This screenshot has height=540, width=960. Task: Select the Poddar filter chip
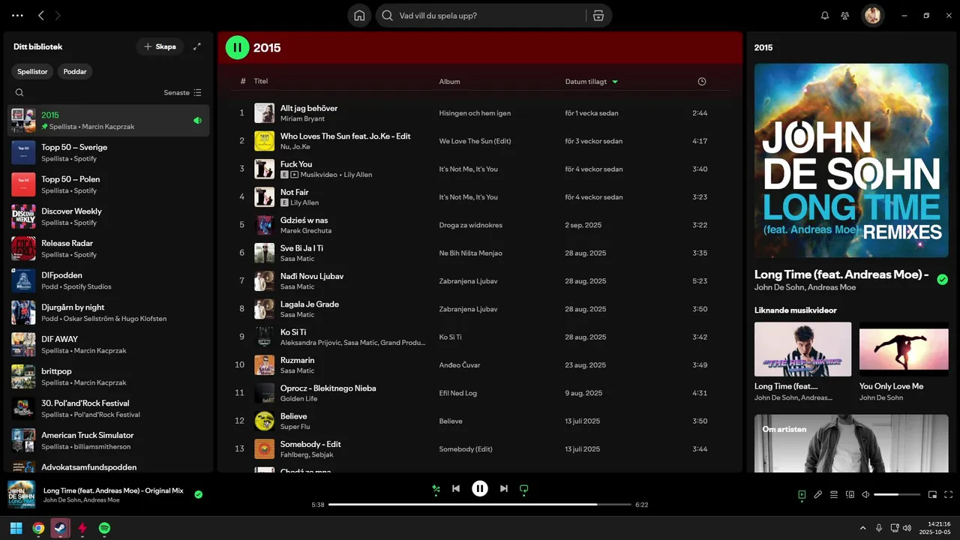coord(75,72)
